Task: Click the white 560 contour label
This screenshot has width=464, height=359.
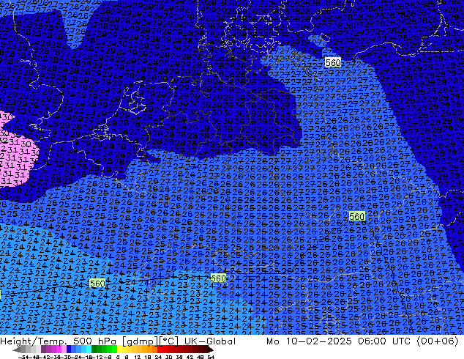Action: click(x=333, y=62)
